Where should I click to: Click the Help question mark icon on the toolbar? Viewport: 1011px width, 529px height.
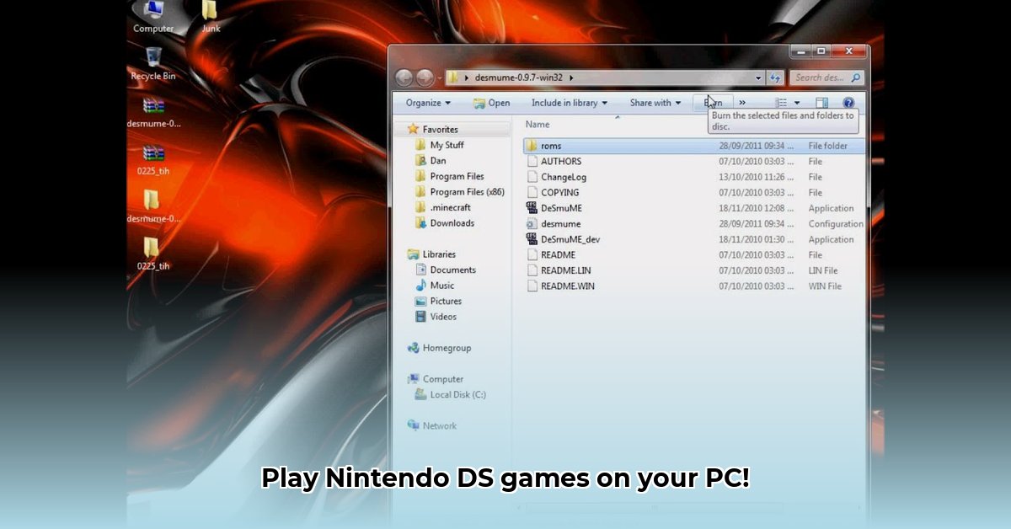coord(848,102)
